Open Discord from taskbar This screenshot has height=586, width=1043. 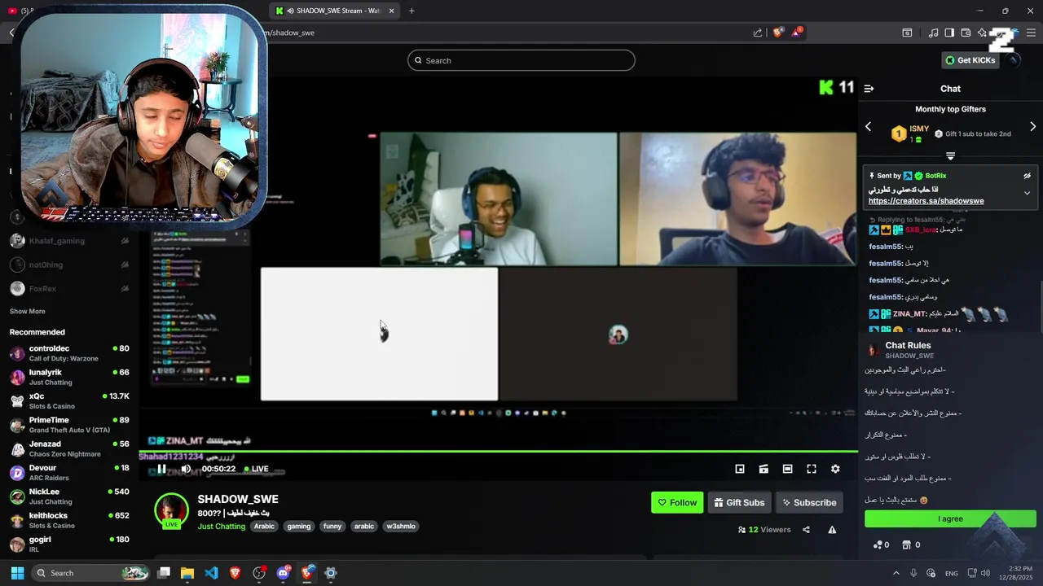(283, 573)
